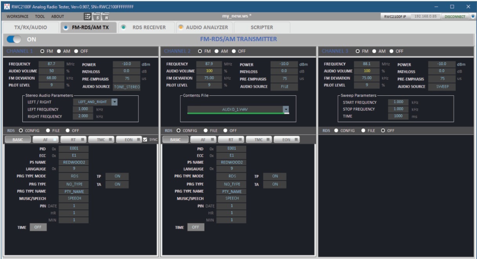477x259 pixels.
Task: Click the green status dot on RDS RECEIVER tab
Action: click(x=123, y=27)
